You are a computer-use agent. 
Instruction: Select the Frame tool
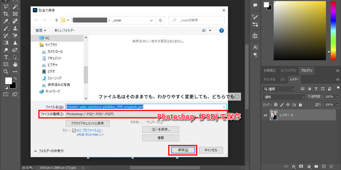pos(15,14)
